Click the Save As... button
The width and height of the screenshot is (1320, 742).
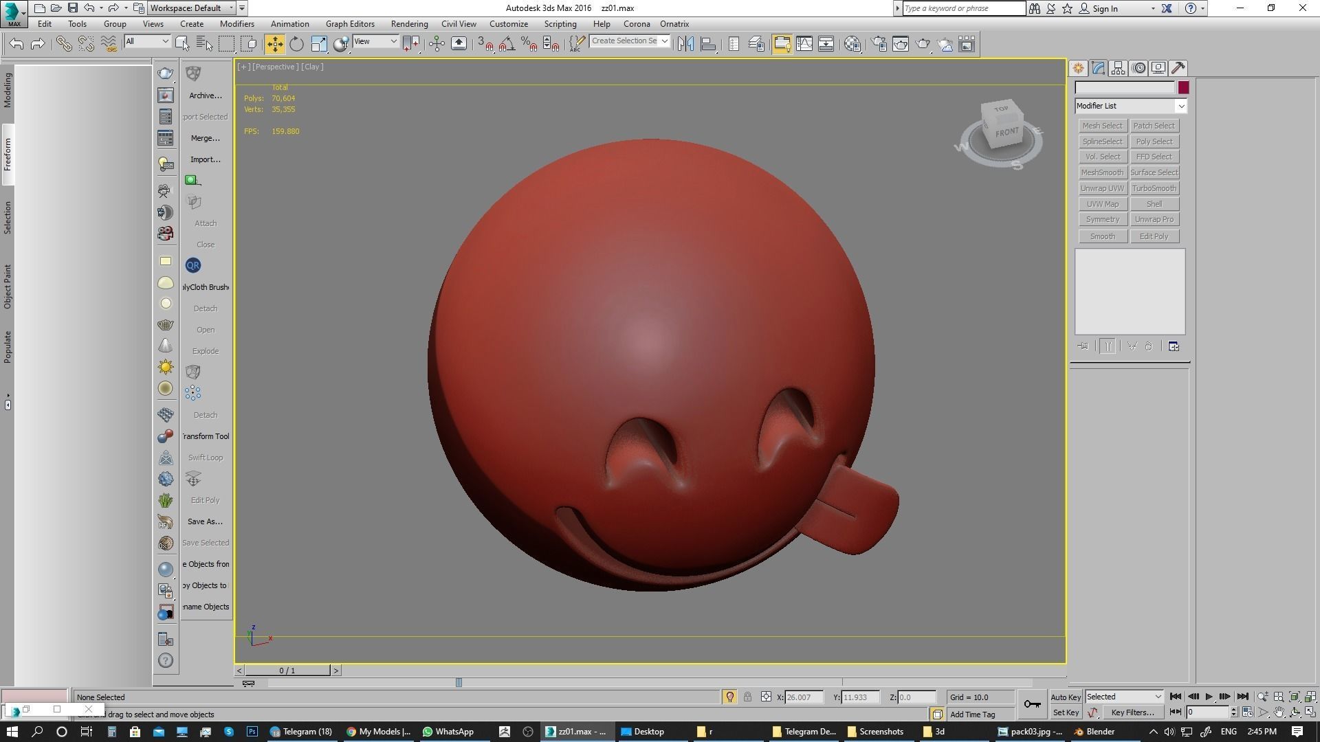[x=205, y=521]
